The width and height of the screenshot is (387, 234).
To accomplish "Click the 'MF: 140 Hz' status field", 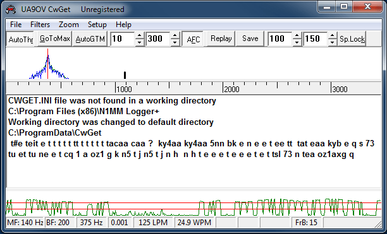I will 25,223.
